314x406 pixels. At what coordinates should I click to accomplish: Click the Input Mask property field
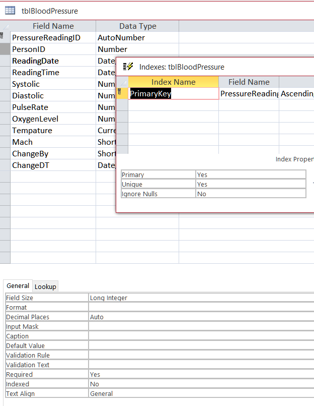pyautogui.click(x=201, y=326)
